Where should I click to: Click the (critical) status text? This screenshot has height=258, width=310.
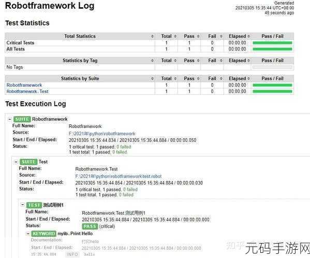tap(107, 227)
